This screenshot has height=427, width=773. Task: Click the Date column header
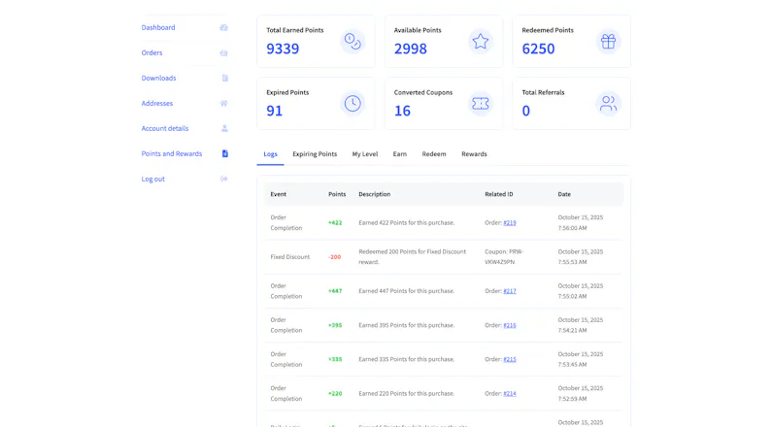[564, 194]
